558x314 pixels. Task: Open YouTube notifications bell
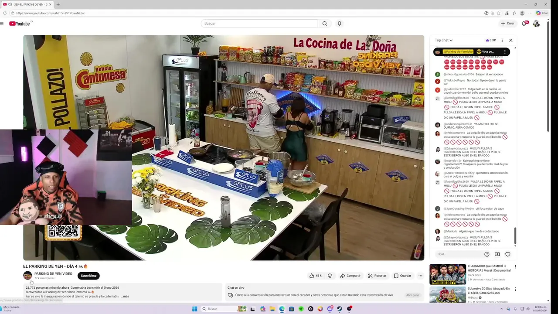(x=524, y=24)
